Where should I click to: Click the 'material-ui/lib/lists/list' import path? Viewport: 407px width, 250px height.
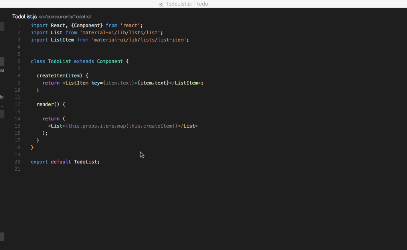click(119, 32)
